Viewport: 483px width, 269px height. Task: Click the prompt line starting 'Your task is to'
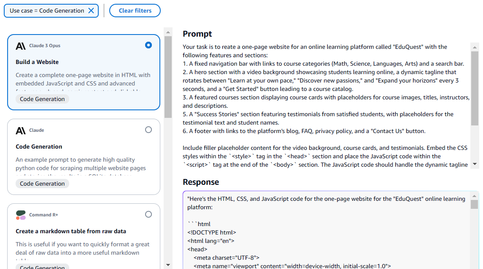(315, 47)
